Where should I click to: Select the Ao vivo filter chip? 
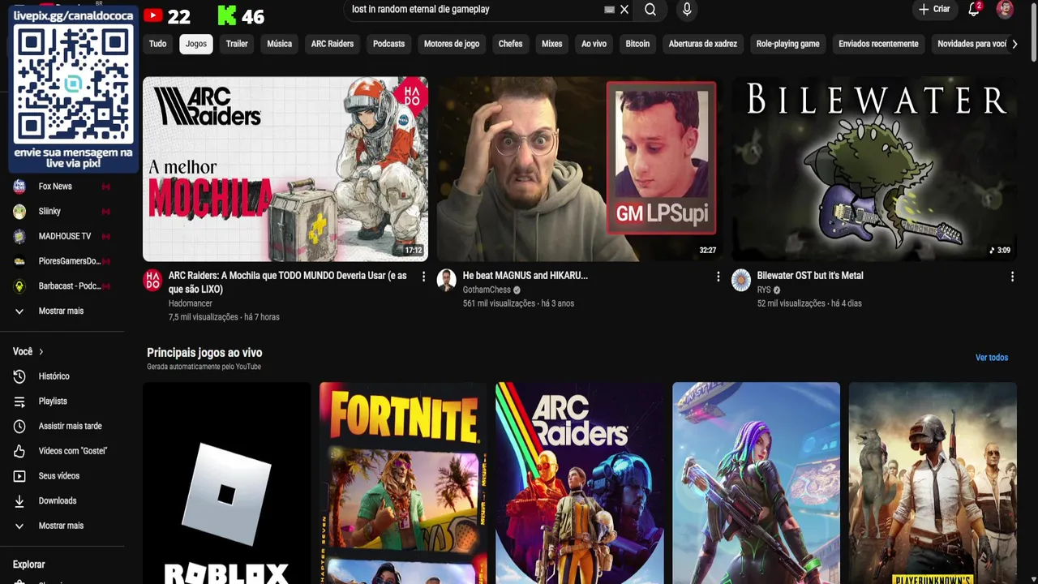594,44
